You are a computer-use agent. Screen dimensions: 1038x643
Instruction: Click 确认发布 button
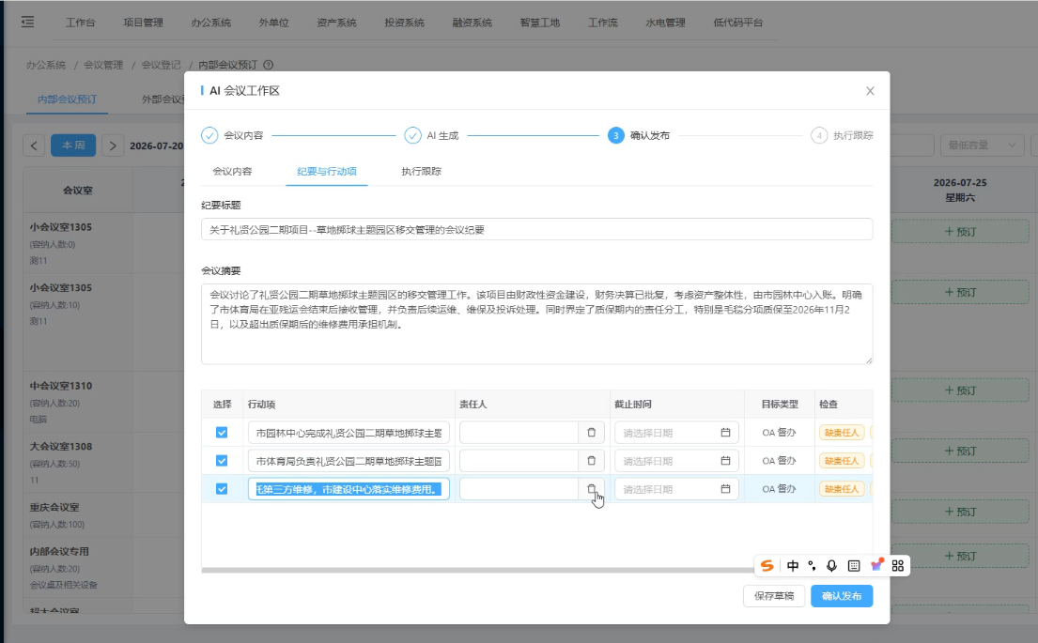click(842, 596)
